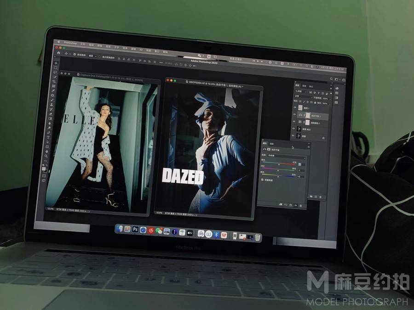Click the clip to layer icon in the Properties panel
The image size is (414, 310).
click(x=281, y=204)
